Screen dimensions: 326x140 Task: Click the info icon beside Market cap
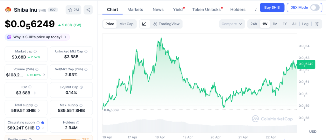tap(35, 51)
